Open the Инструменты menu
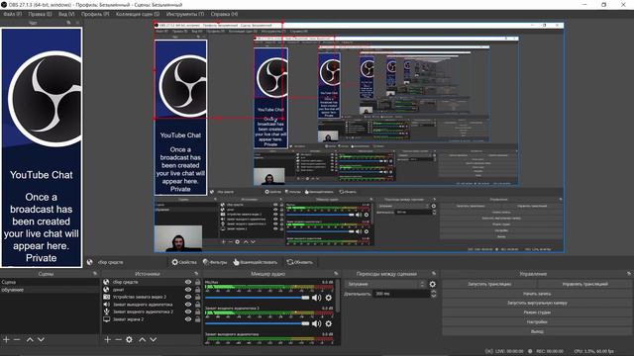This screenshot has width=634, height=356. 185,14
